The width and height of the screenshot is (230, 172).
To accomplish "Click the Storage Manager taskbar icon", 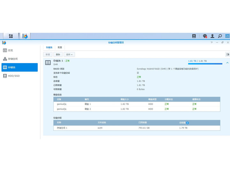I will [x=25, y=36].
